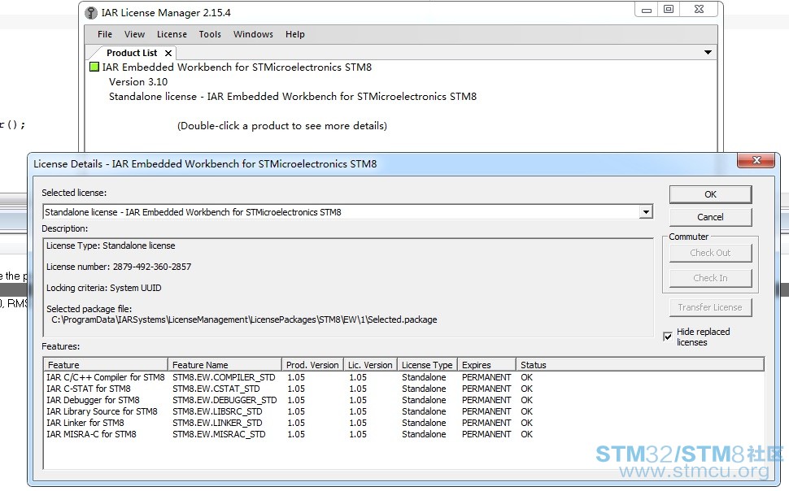The height and width of the screenshot is (491, 789).
Task: Open the View menu
Action: 134,34
